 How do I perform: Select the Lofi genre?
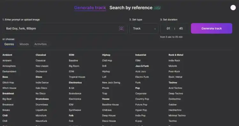[104, 77]
